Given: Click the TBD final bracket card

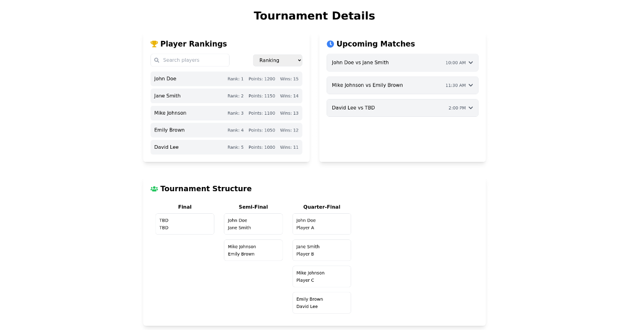Looking at the screenshot, I should (185, 224).
